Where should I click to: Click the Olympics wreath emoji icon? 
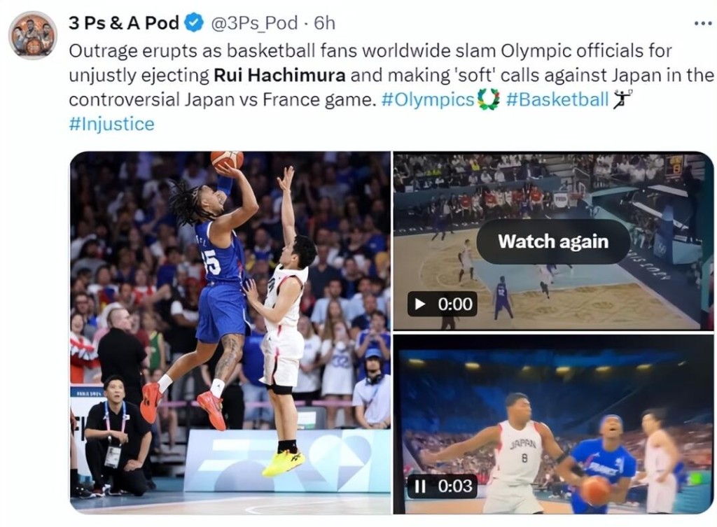click(x=488, y=99)
